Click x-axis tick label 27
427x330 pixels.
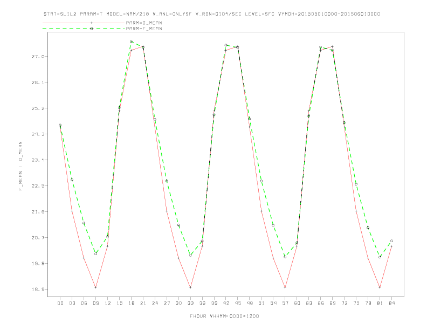pos(167,303)
